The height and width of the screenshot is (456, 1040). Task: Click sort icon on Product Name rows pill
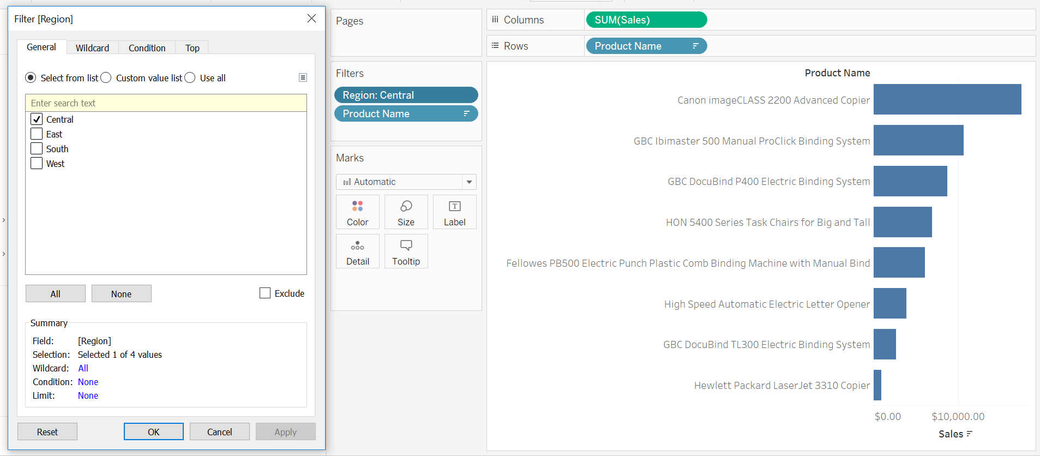695,46
